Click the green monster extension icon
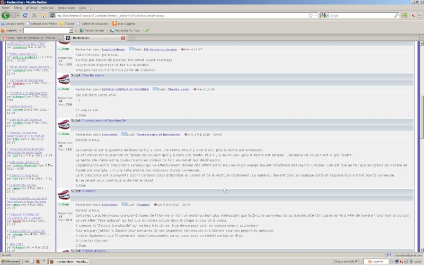This screenshot has height=265, width=424. click(404, 15)
